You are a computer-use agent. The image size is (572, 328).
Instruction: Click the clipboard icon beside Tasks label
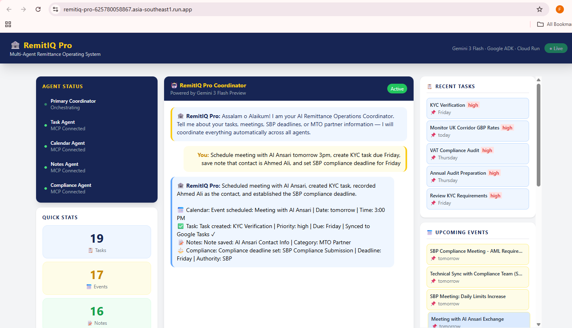pos(91,250)
